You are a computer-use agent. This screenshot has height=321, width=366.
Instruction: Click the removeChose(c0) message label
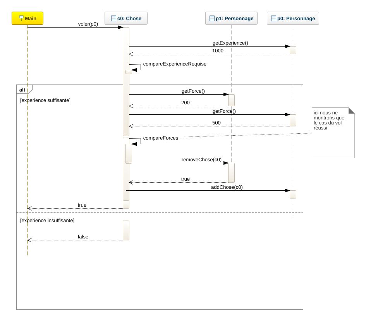(x=201, y=159)
